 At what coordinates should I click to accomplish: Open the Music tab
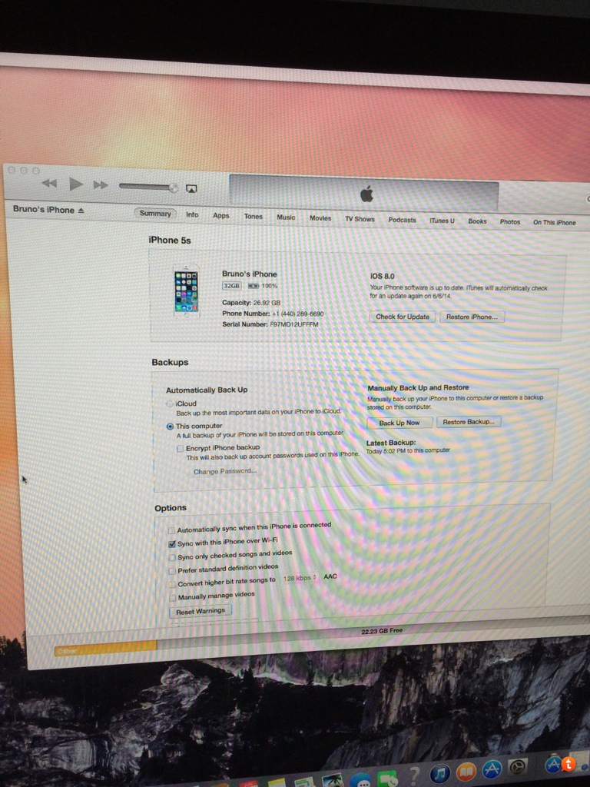(286, 218)
